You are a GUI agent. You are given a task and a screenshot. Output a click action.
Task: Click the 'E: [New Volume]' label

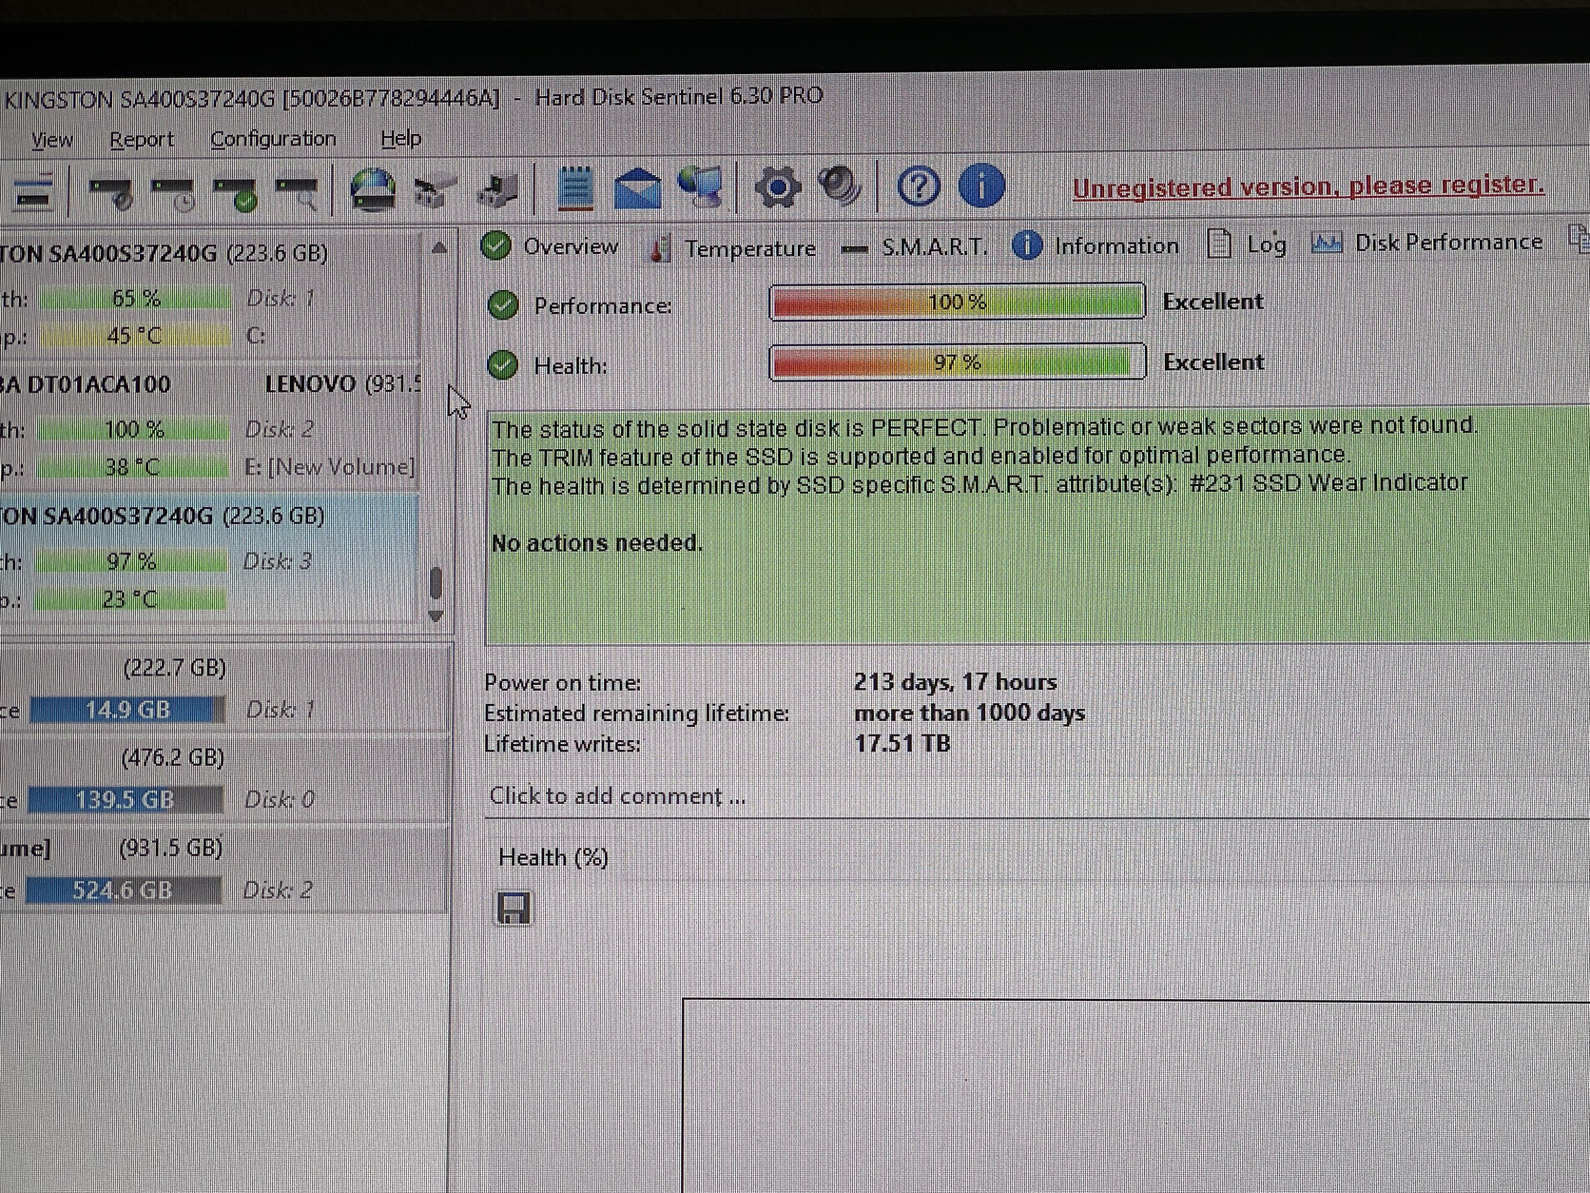click(330, 467)
